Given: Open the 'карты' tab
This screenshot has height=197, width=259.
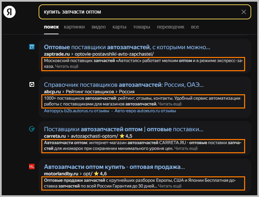Looking at the screenshot, I should (x=120, y=27).
